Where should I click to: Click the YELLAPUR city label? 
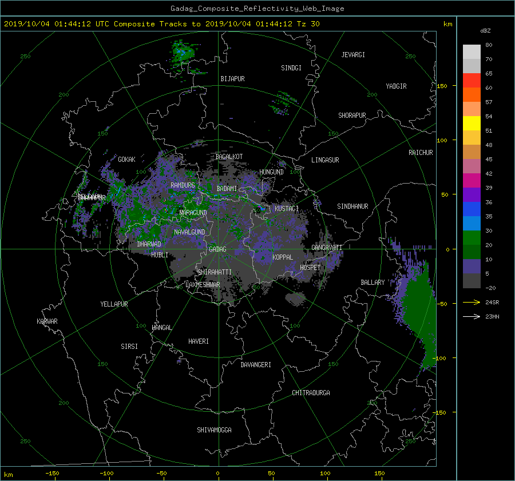pyautogui.click(x=114, y=304)
